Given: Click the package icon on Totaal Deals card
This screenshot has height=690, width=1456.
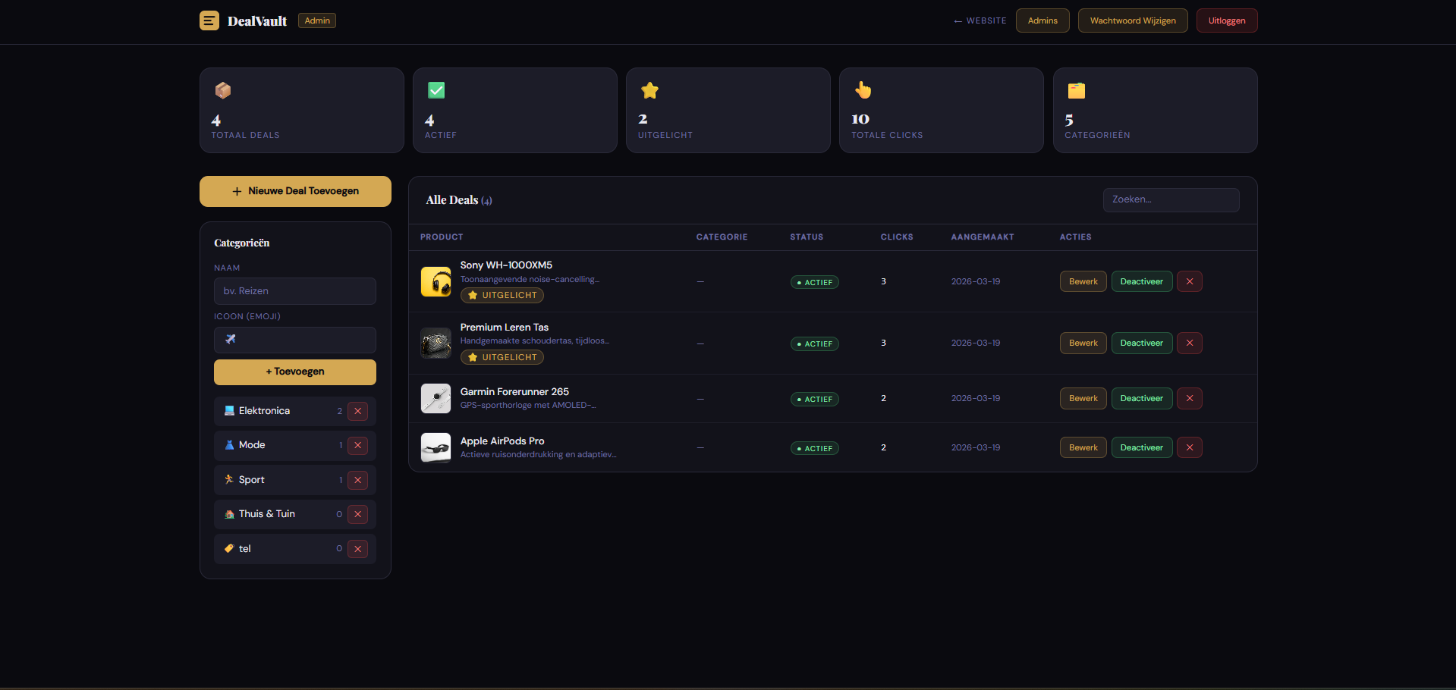Looking at the screenshot, I should [223, 90].
